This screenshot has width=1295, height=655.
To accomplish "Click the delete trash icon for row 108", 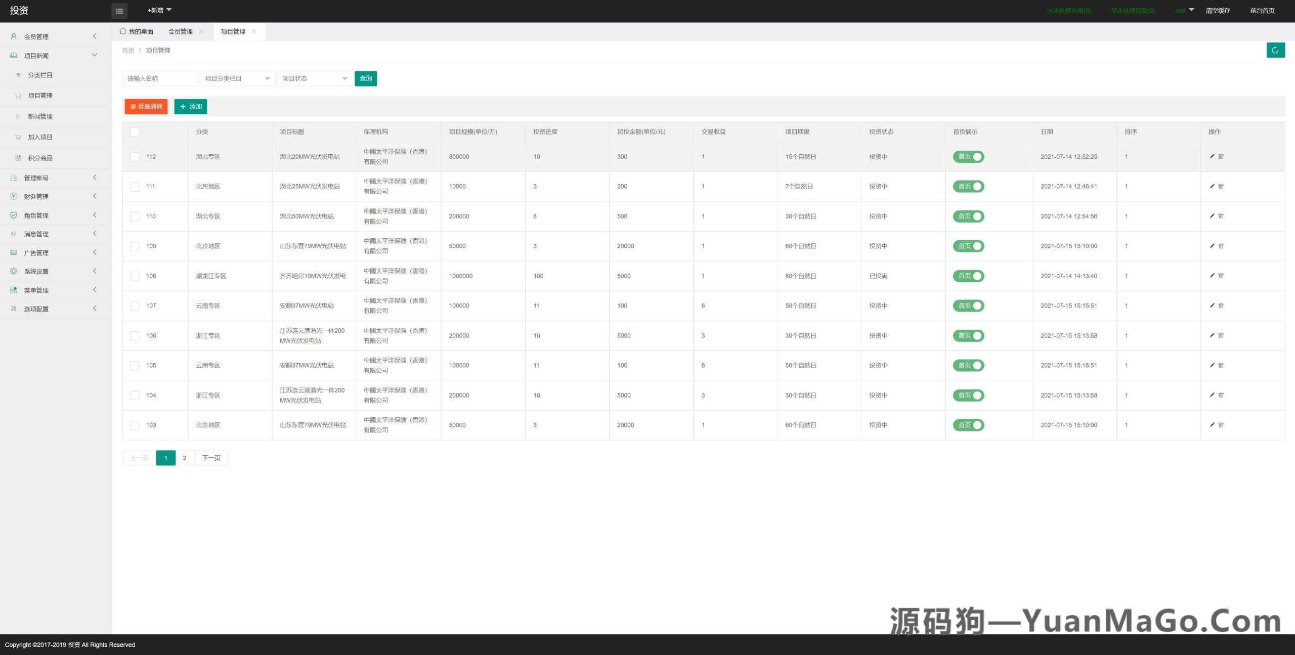I will pos(1221,276).
